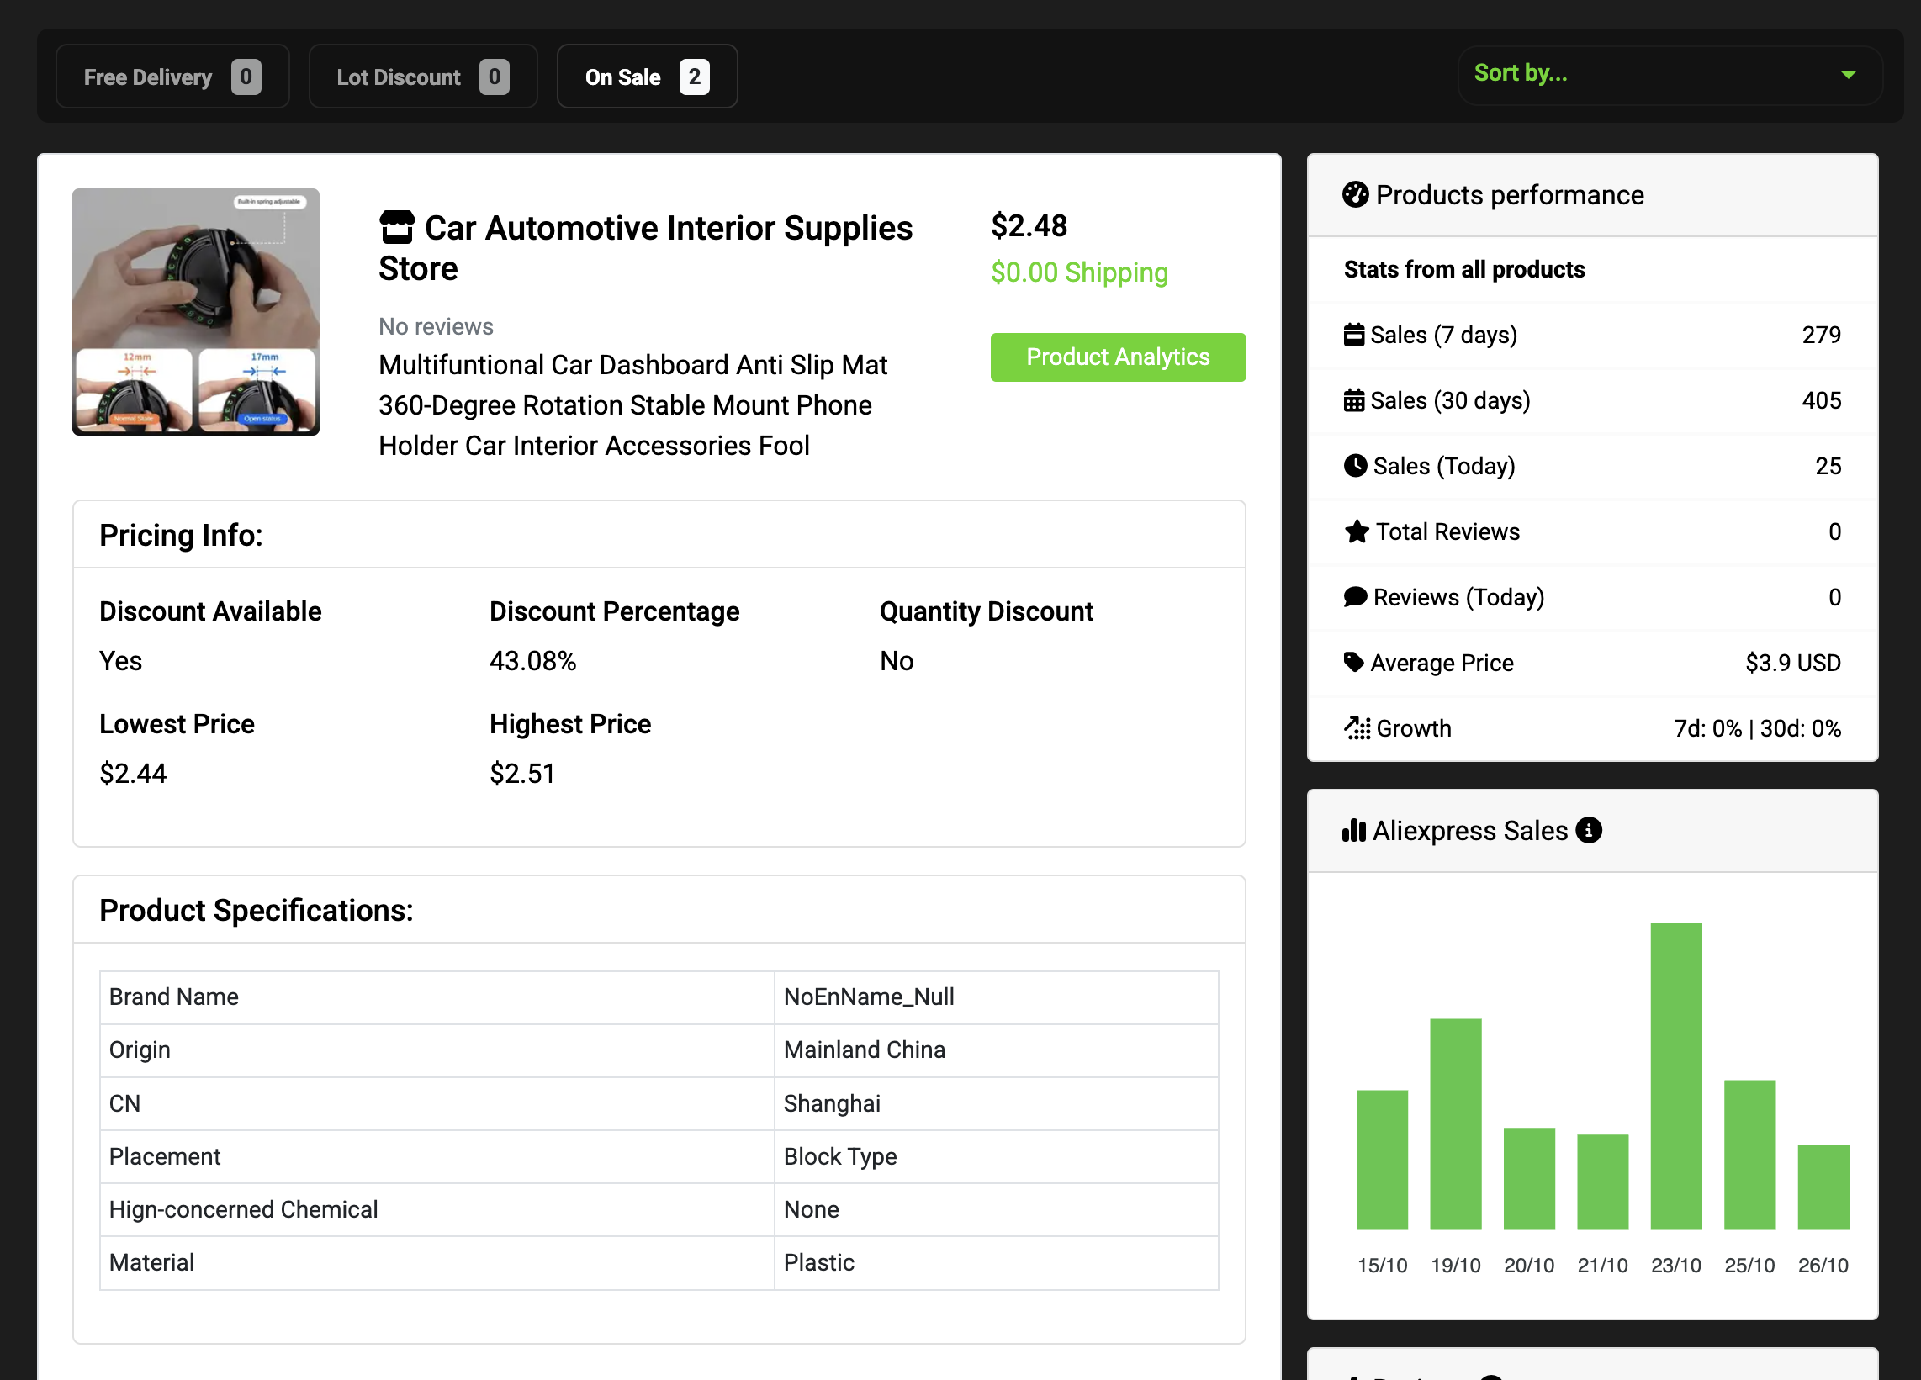Click the store icon beside the store name
The height and width of the screenshot is (1380, 1921).
[398, 226]
